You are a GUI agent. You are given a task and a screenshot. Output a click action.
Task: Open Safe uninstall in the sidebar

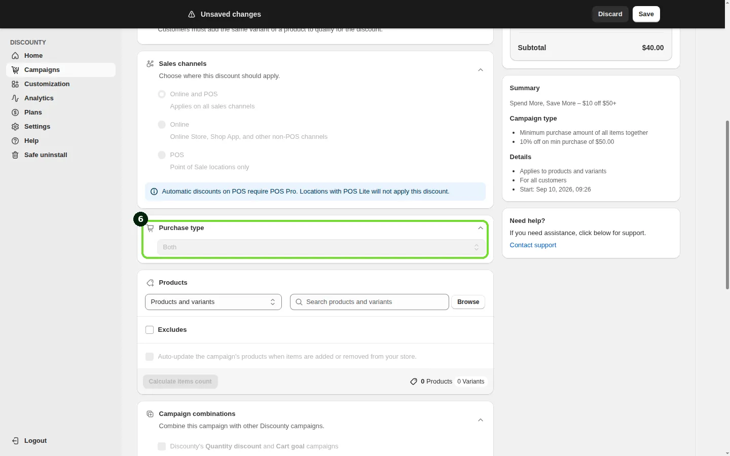pyautogui.click(x=61, y=155)
